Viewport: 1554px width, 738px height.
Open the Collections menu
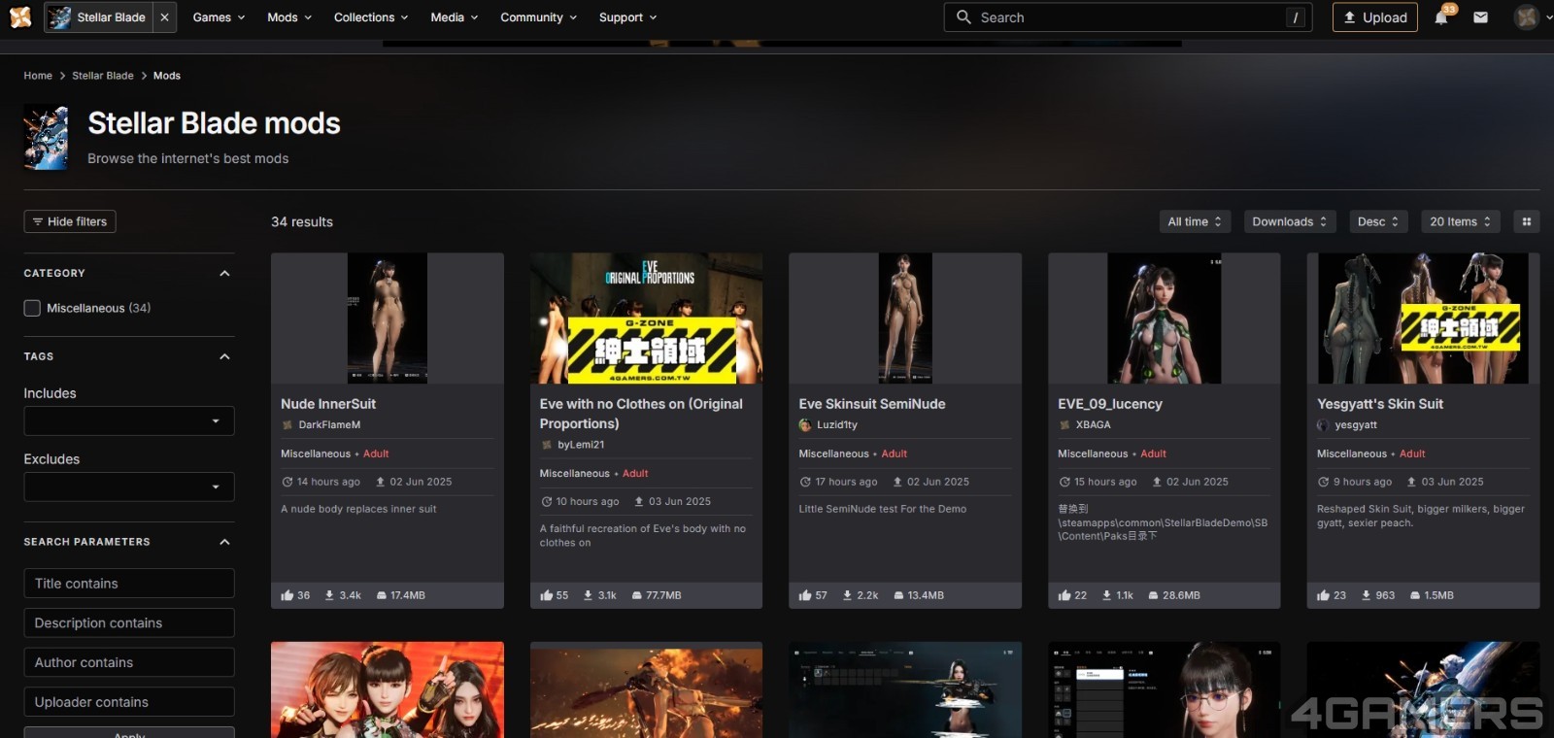coord(371,17)
